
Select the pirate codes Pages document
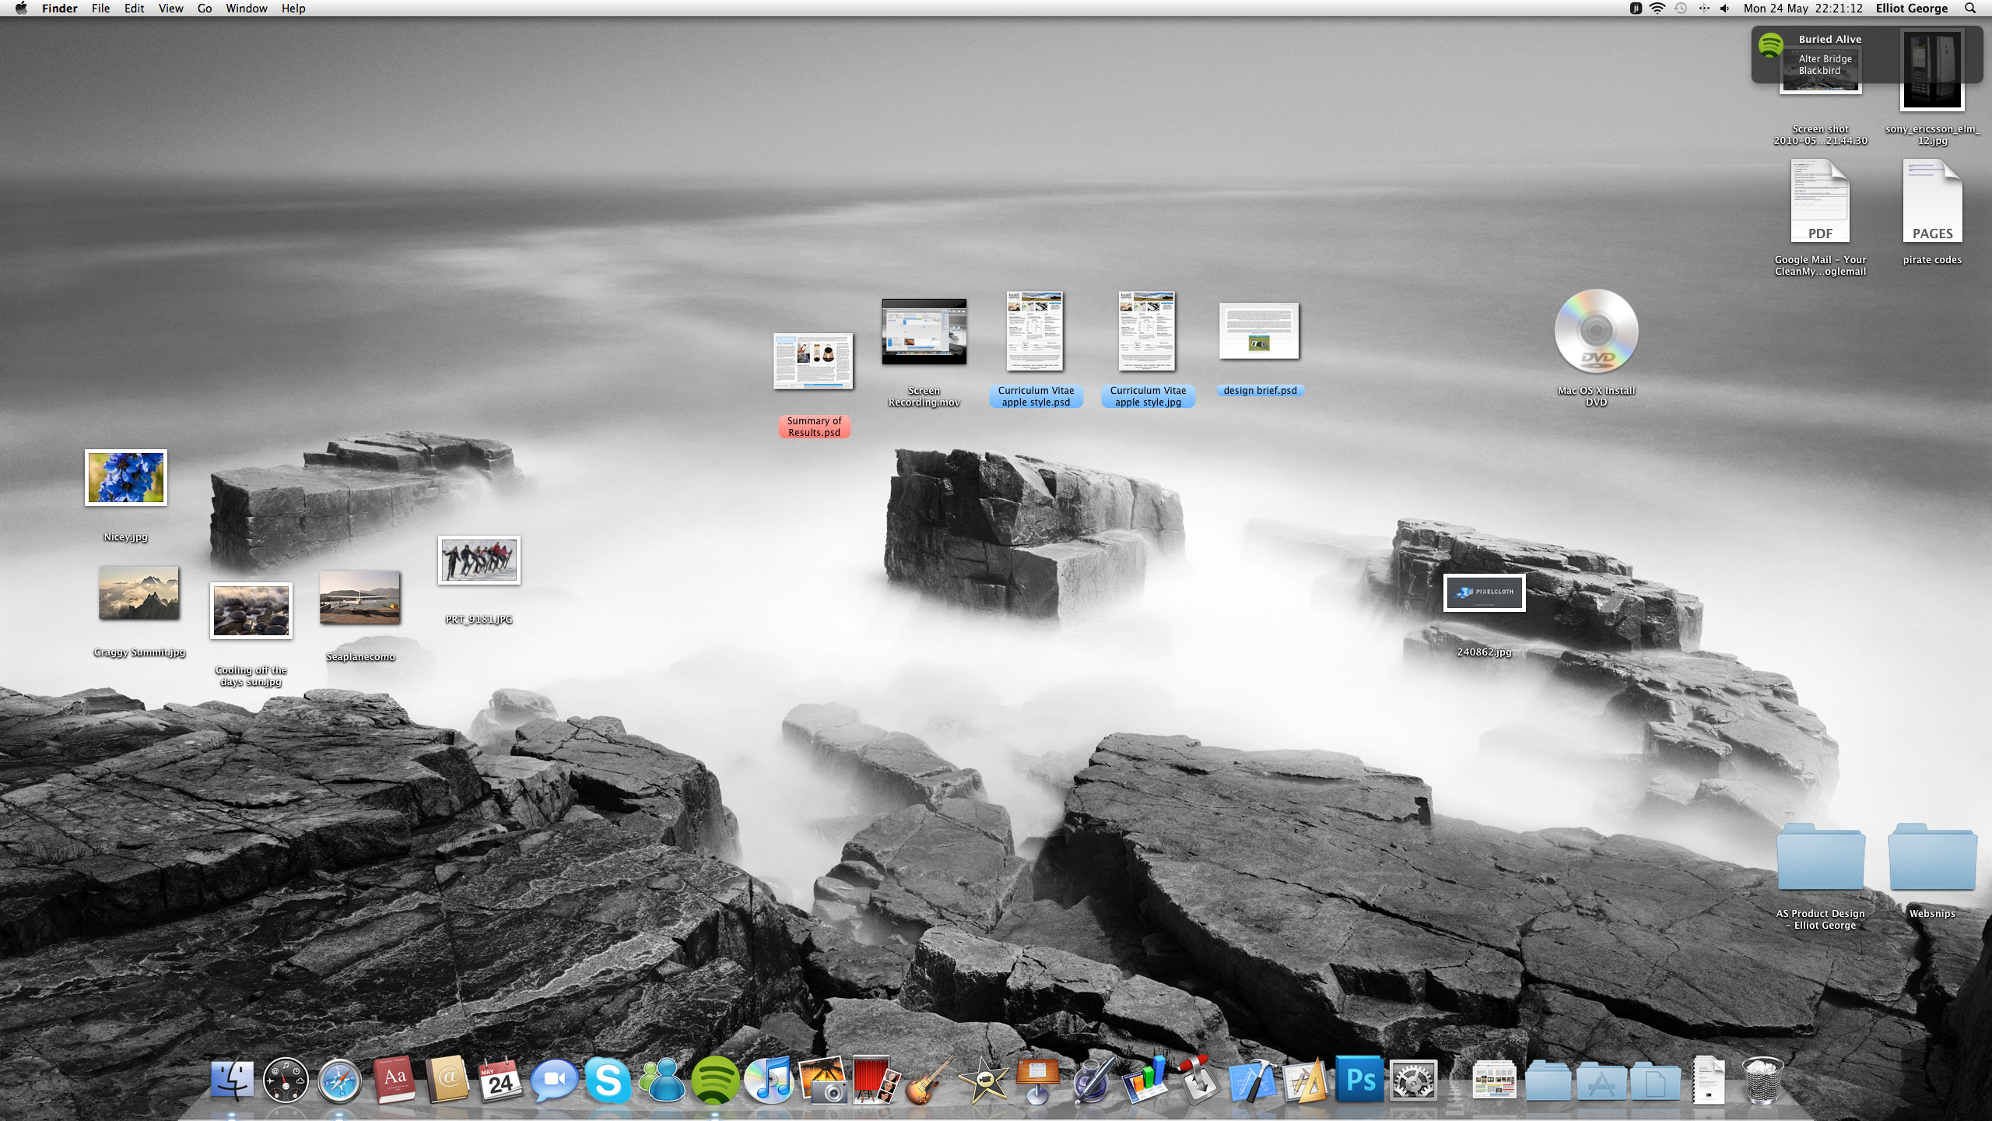click(x=1932, y=201)
